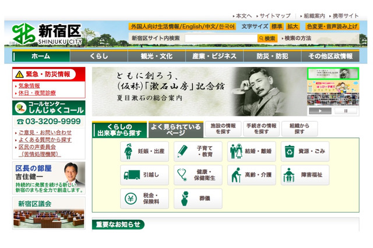Viewport: 373px width, 248px height.
Task: Open the 新宿区議会 banner
Action: click(49, 213)
